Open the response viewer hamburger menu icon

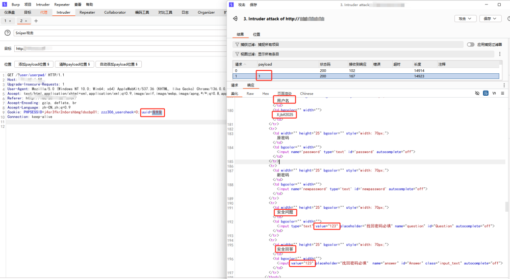[x=502, y=93]
